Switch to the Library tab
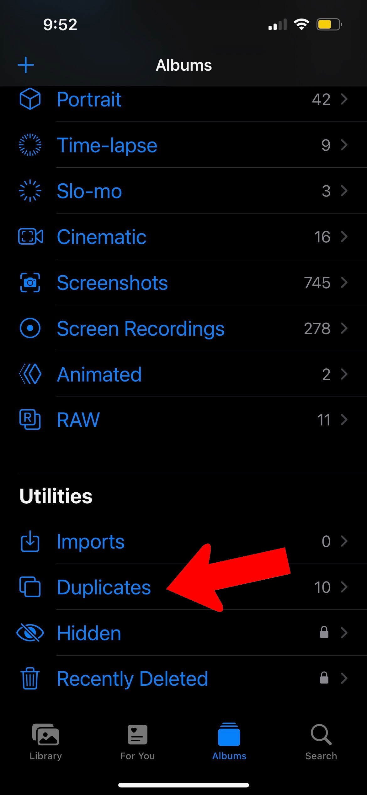This screenshot has height=795, width=367. (x=46, y=742)
